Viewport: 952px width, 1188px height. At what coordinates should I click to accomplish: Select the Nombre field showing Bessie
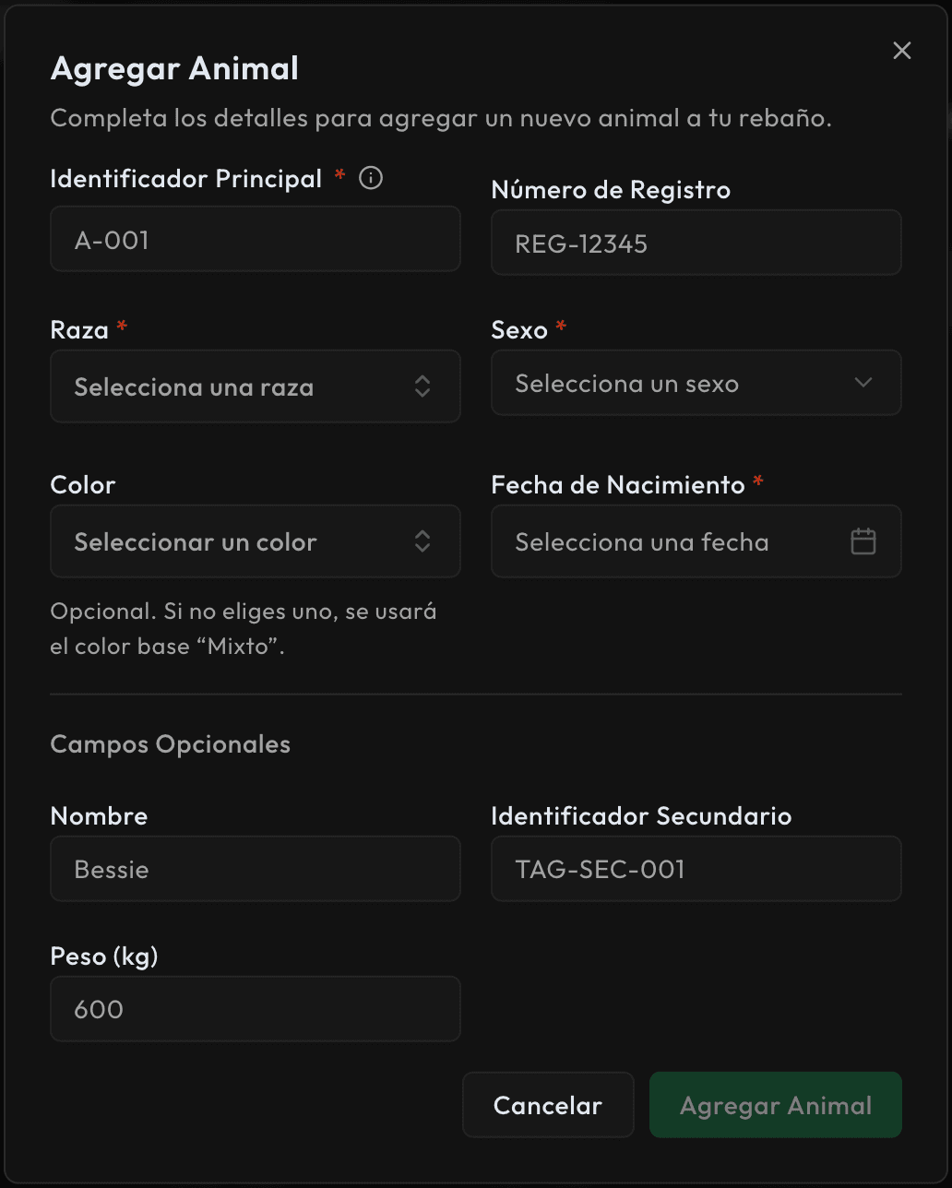point(255,869)
